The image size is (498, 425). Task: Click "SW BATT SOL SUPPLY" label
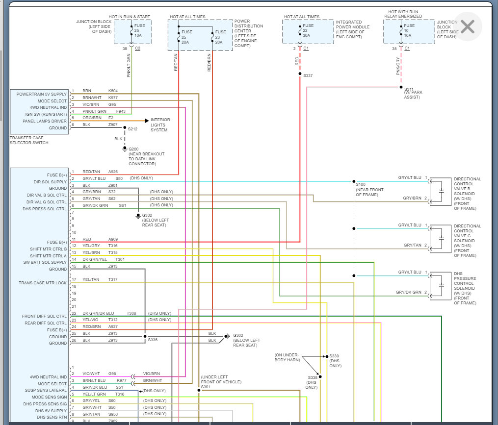[x=45, y=262]
